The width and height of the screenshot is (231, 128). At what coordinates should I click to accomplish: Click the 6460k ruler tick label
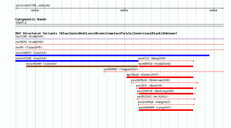click(214, 10)
